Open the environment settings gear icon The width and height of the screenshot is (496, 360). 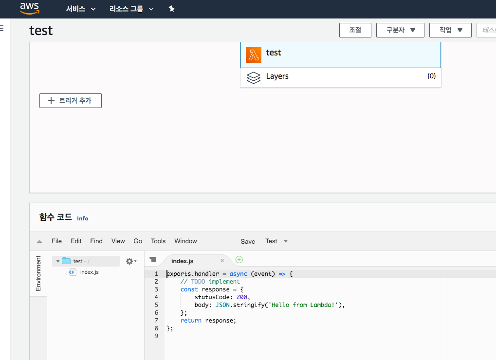pos(131,261)
